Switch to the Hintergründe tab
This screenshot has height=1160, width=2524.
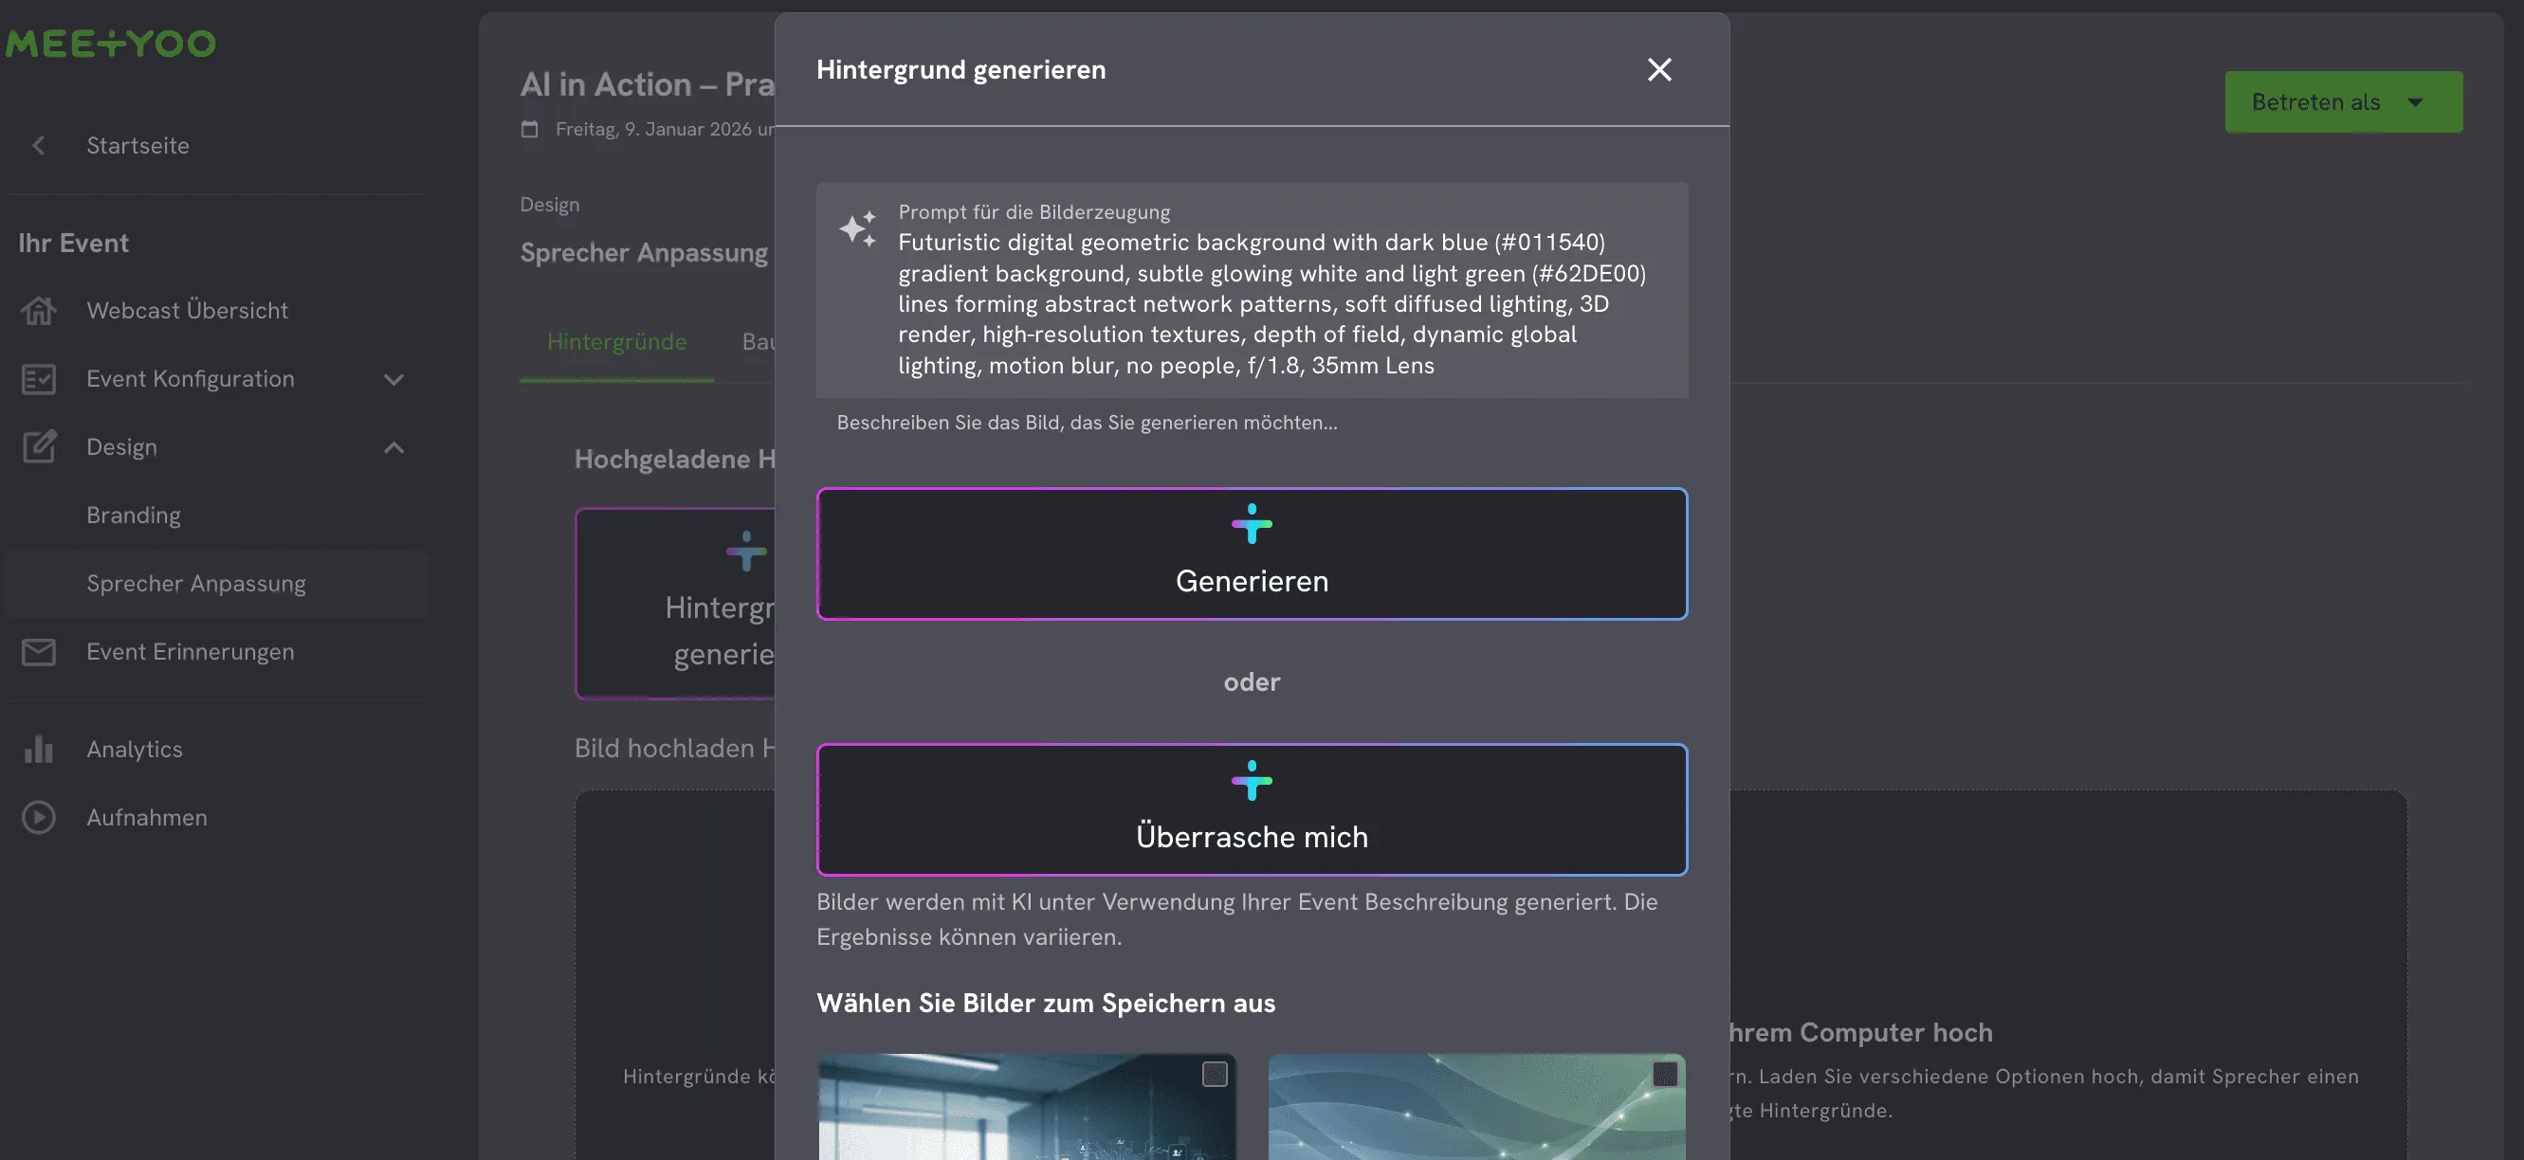point(616,342)
